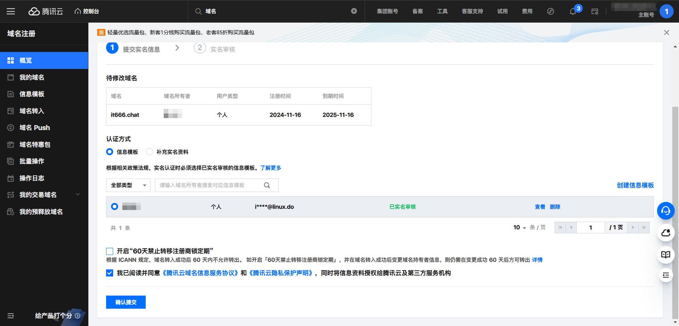679x326 pixels.
Task: Click the list floating icon
Action: point(666,275)
